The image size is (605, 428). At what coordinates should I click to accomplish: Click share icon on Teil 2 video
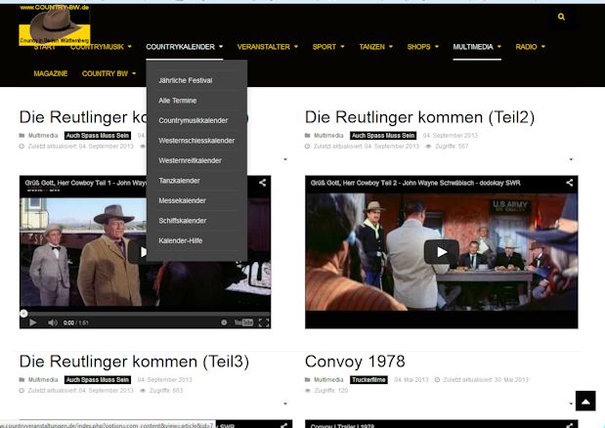pos(569,183)
